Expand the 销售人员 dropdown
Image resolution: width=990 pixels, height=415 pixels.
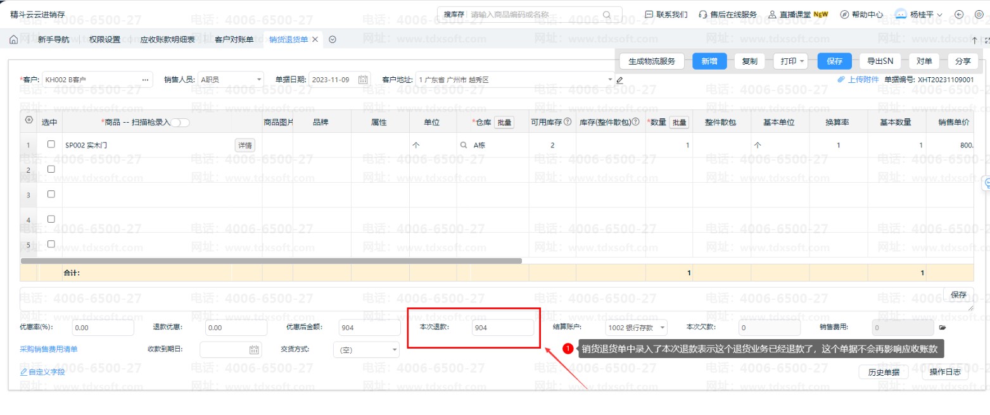pos(259,80)
